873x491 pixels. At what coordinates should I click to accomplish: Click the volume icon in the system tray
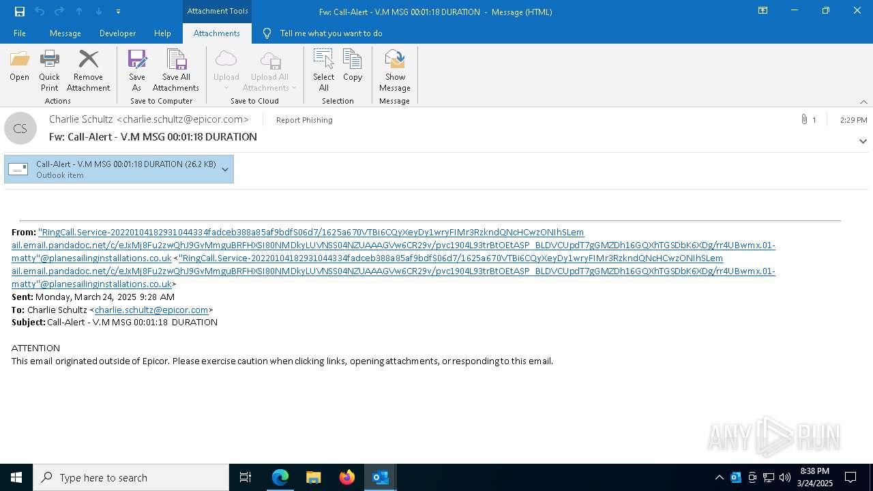pyautogui.click(x=784, y=477)
